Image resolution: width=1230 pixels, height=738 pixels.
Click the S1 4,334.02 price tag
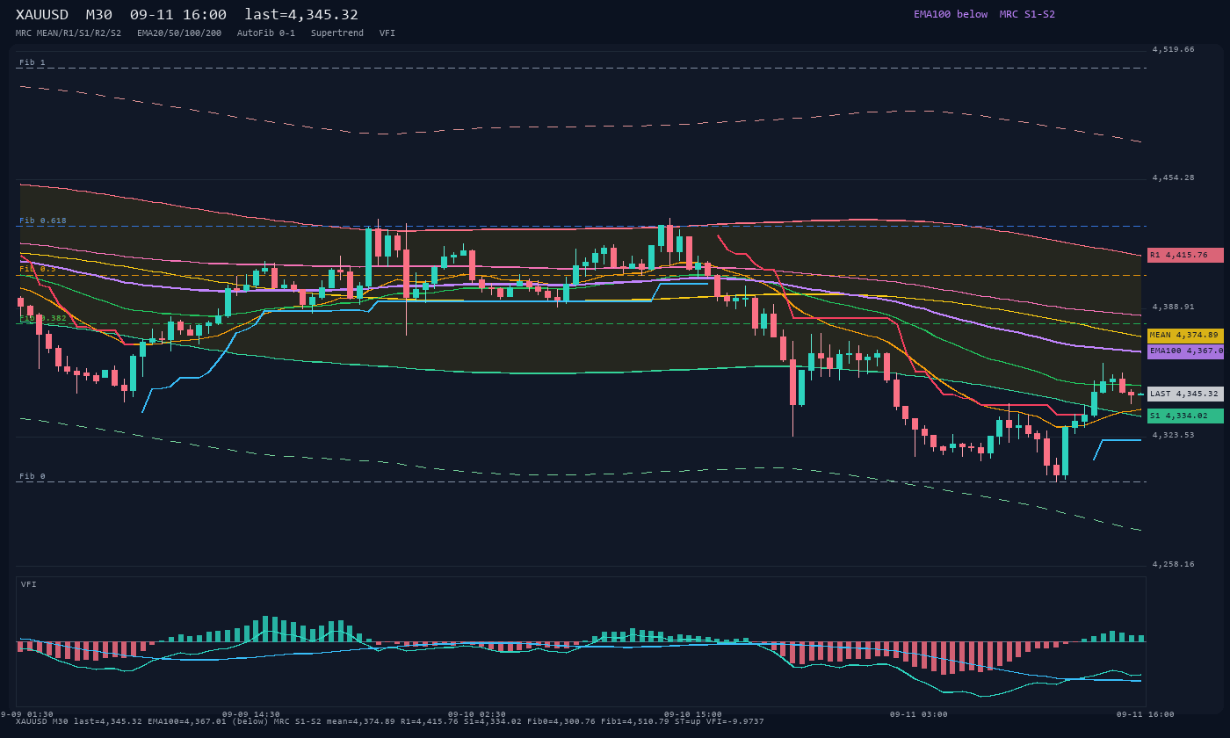(x=1185, y=416)
